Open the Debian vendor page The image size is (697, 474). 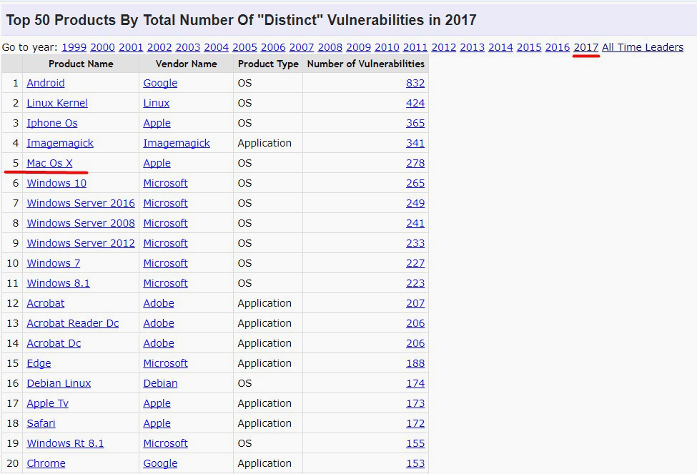pyautogui.click(x=160, y=383)
